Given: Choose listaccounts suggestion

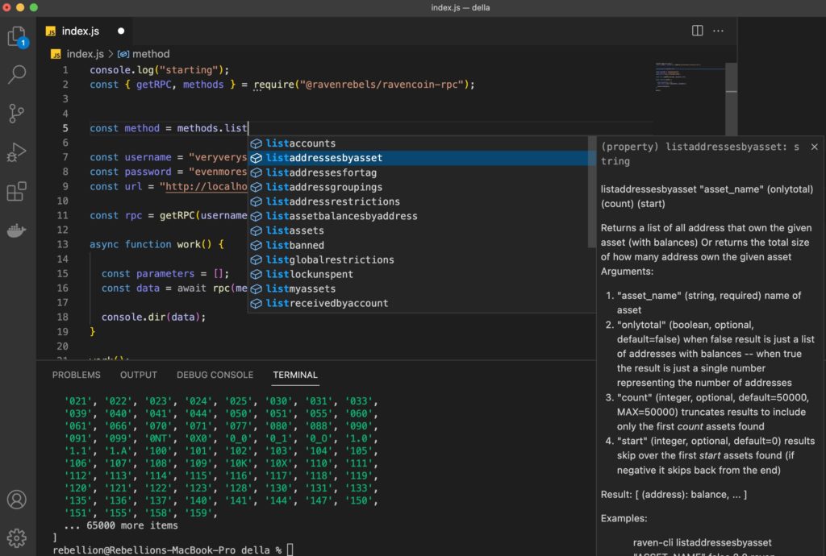Looking at the screenshot, I should pyautogui.click(x=419, y=143).
